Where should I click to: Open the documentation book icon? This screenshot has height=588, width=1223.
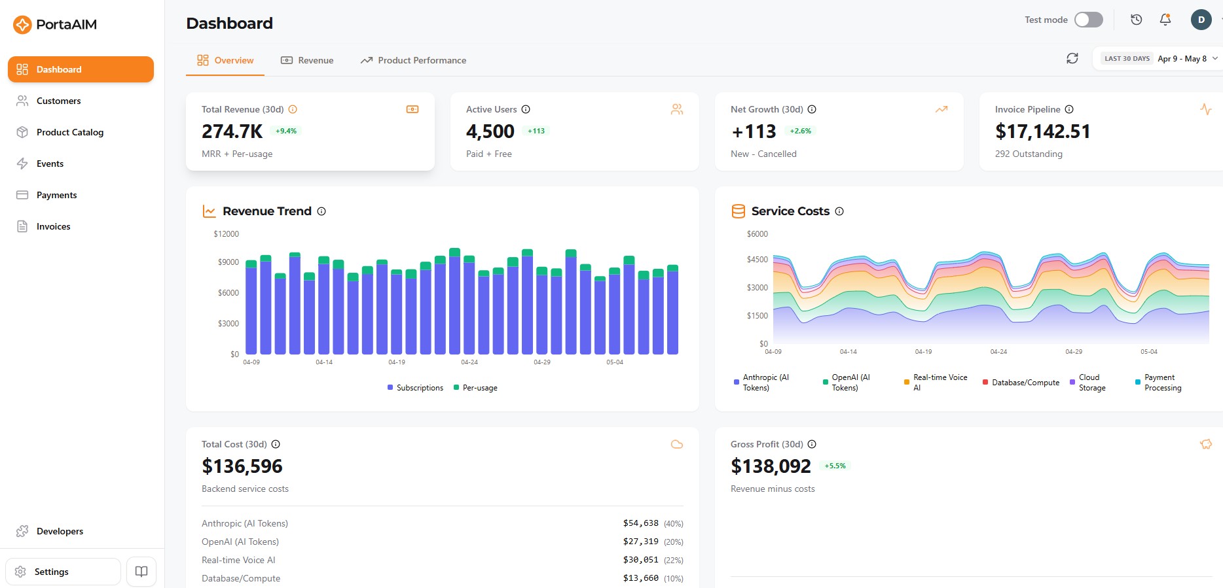(x=141, y=572)
